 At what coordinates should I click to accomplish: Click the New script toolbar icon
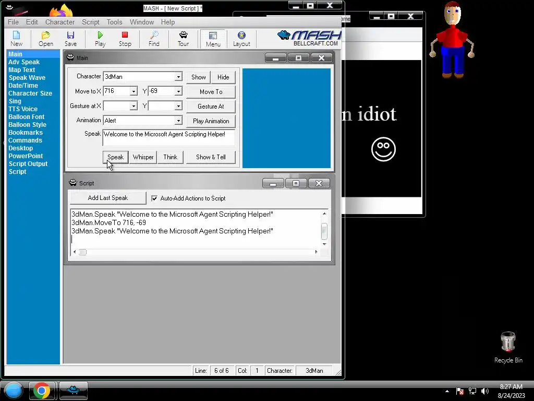[x=16, y=39]
